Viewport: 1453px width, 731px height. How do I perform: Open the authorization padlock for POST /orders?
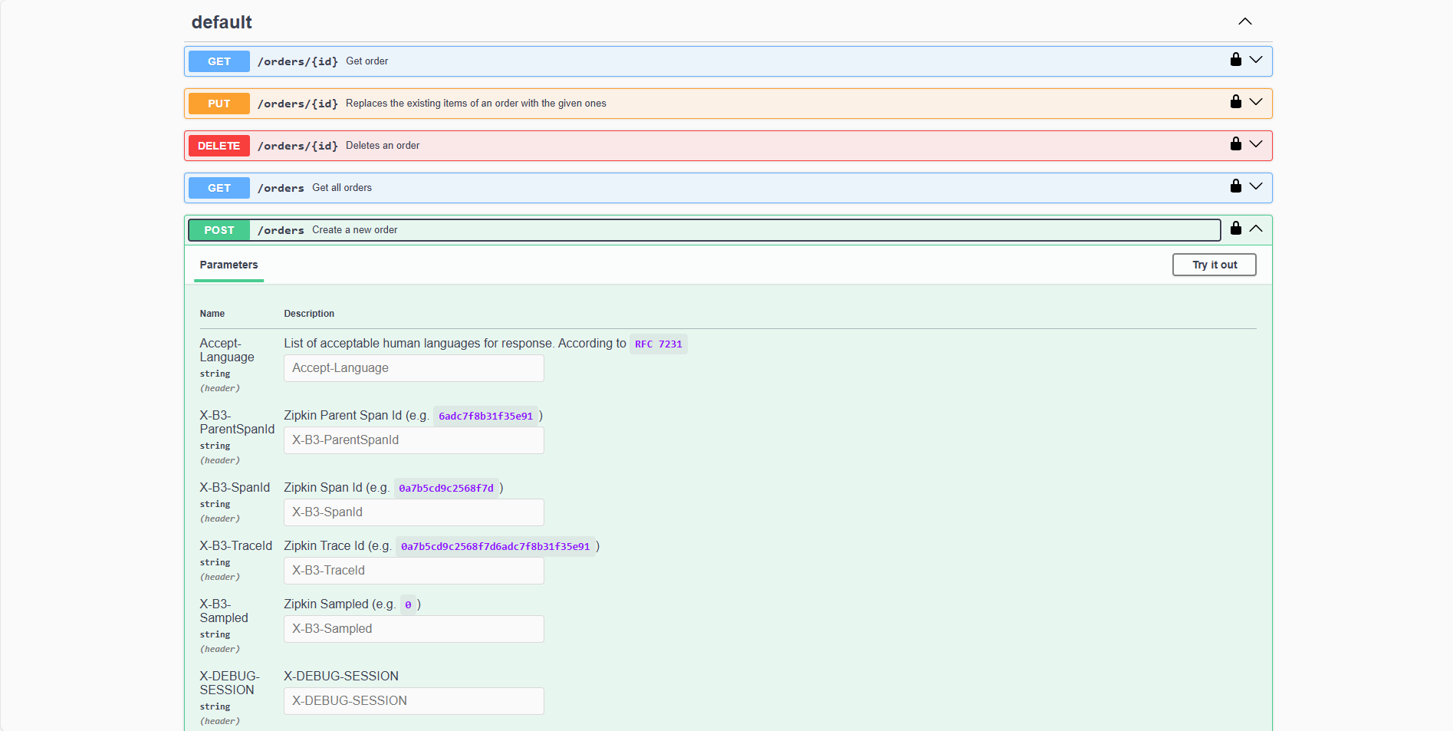tap(1235, 228)
